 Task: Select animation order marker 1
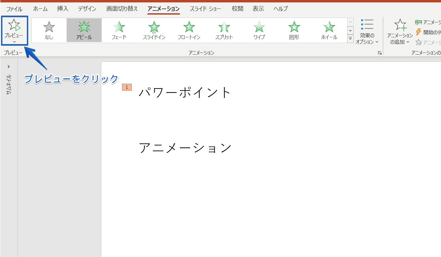point(127,87)
